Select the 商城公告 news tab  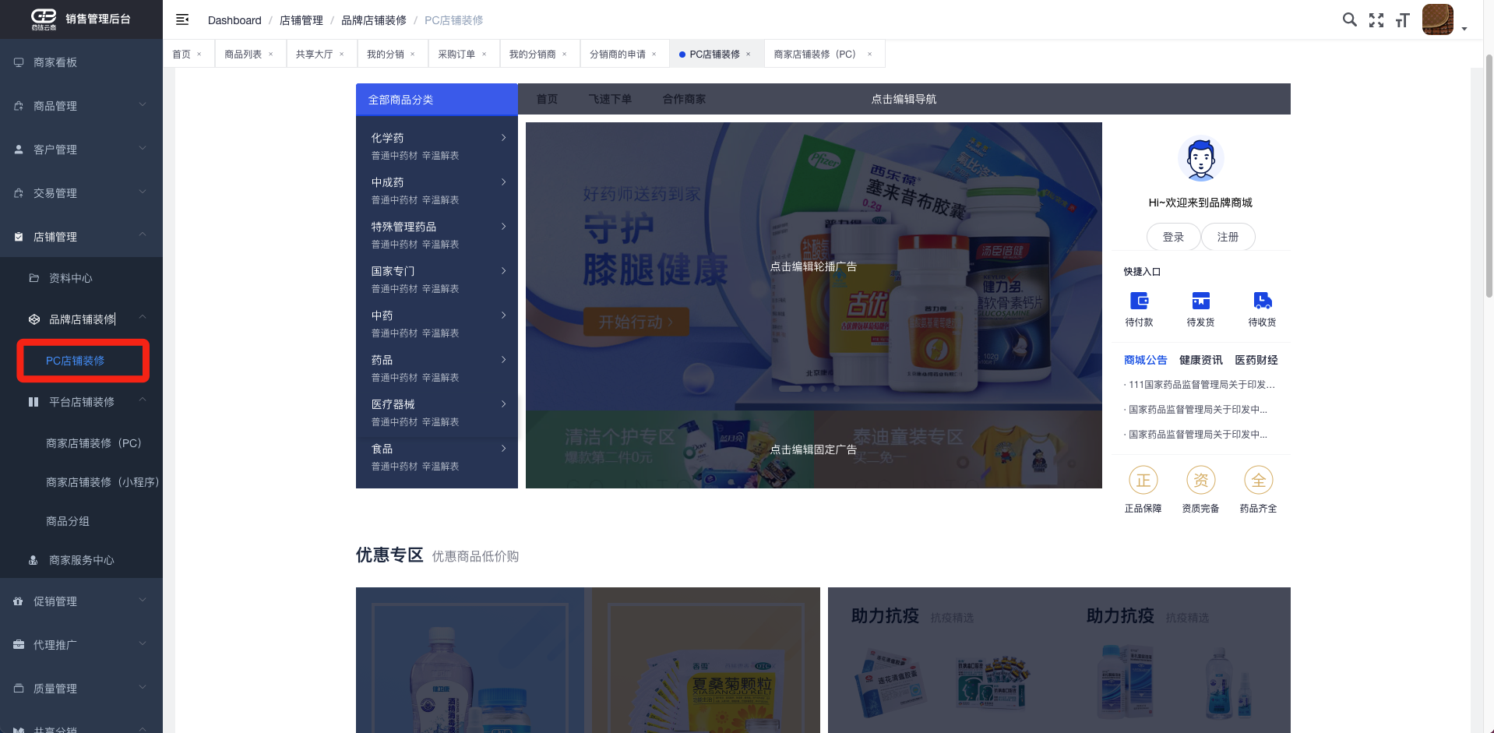pos(1145,360)
